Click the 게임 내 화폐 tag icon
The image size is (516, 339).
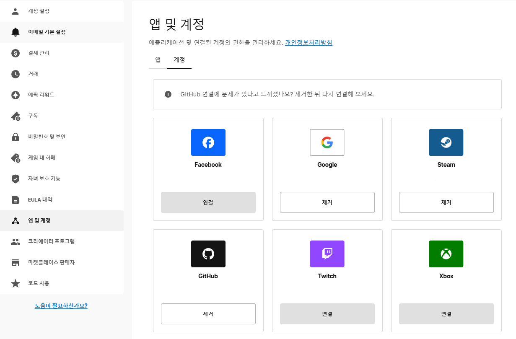point(16,158)
